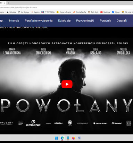Screen dimensions: 133x143
Task: Open a new browser tab
Action: [x=9, y=3]
